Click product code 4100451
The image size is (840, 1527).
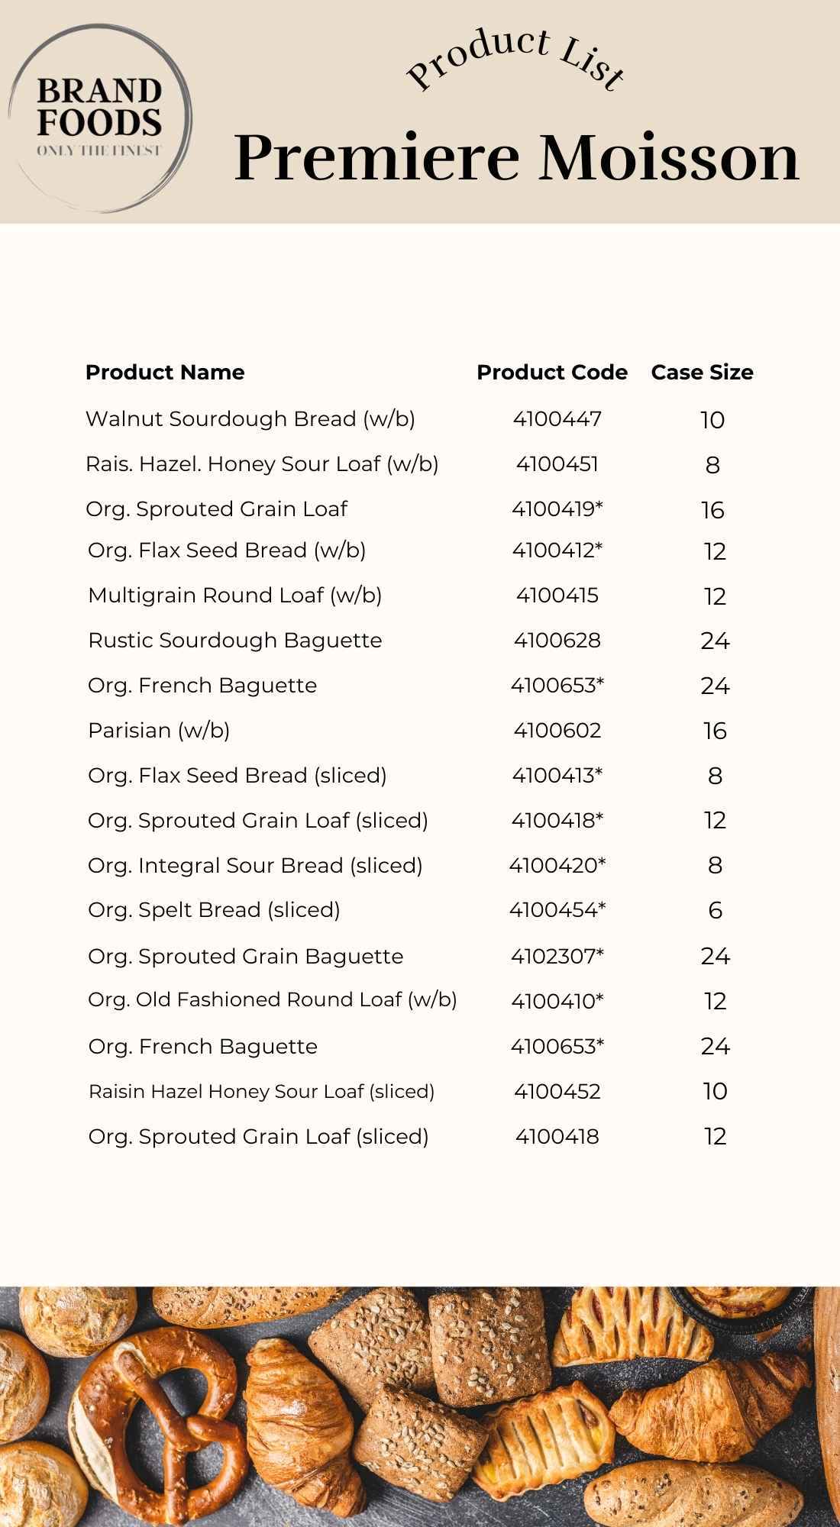557,464
